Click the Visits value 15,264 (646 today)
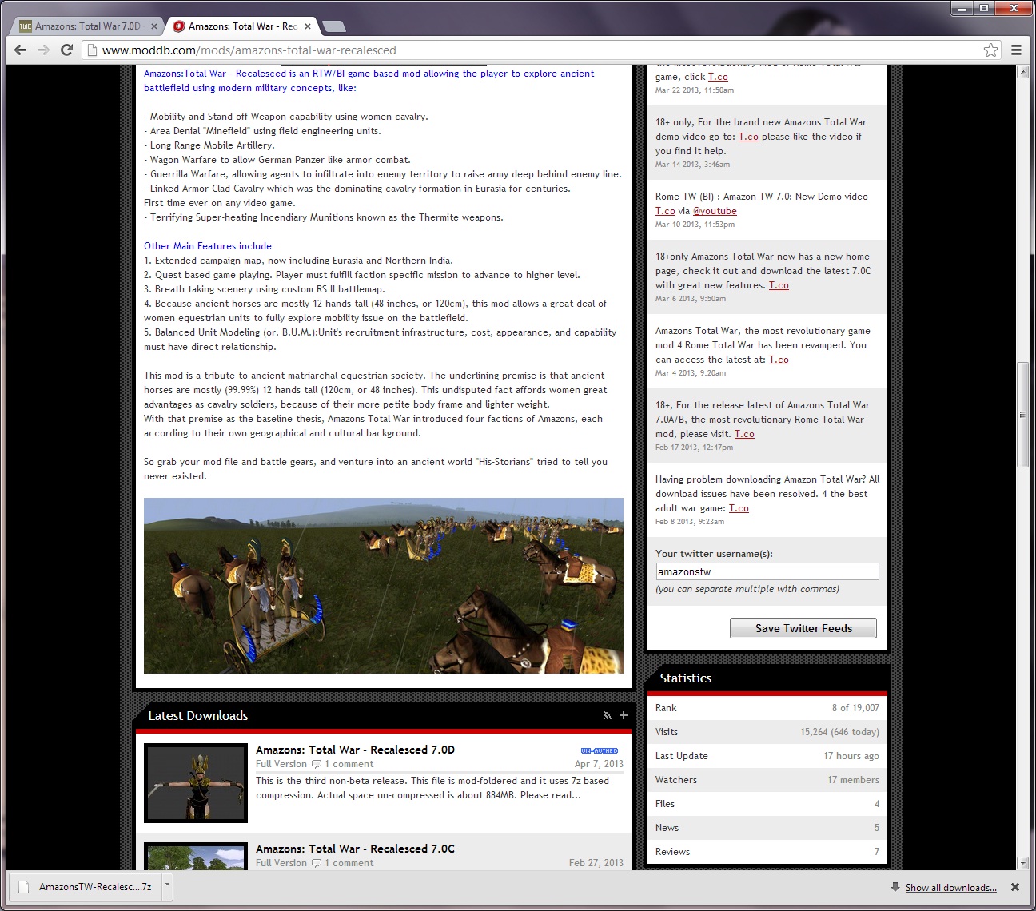 point(839,732)
